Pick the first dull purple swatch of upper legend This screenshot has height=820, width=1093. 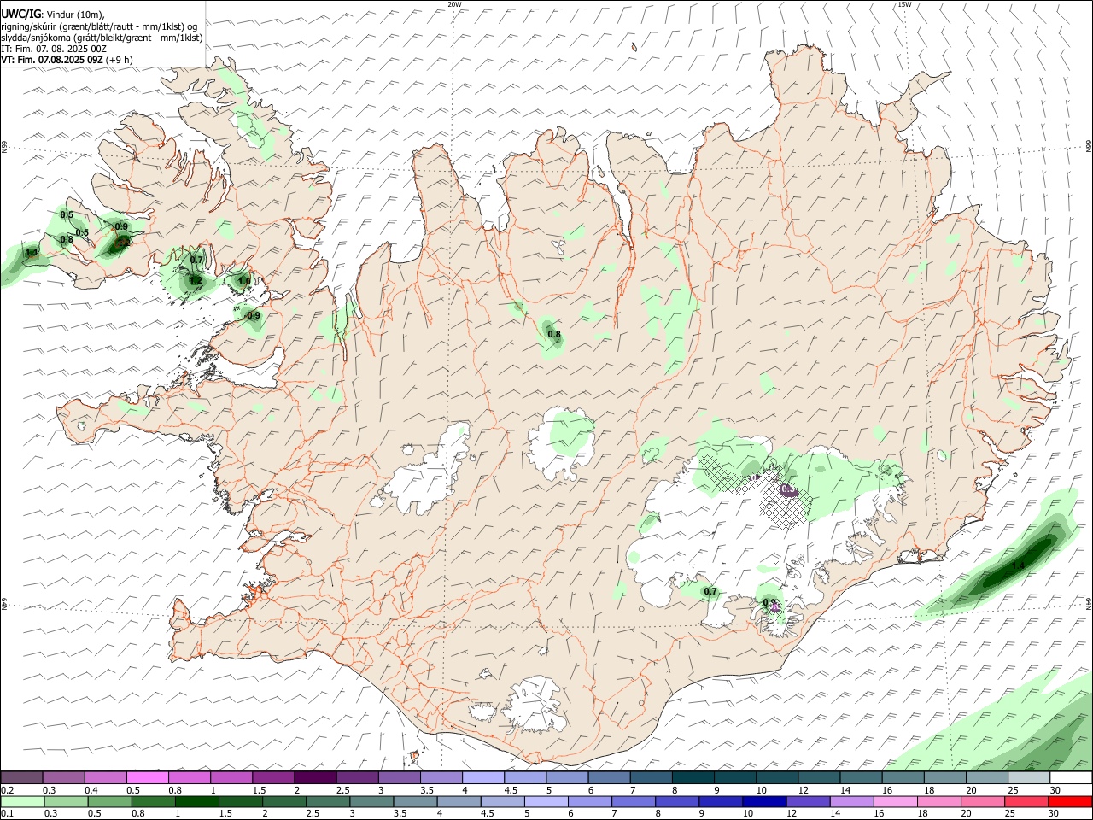[21, 778]
